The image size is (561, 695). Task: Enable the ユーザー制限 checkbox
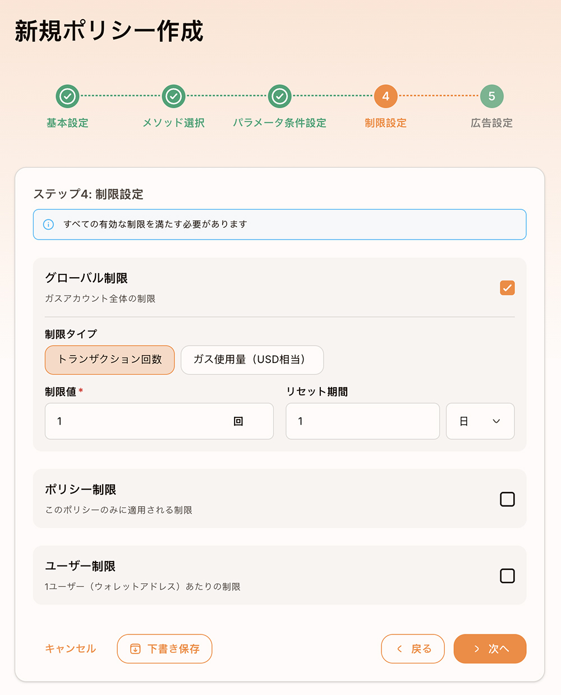507,576
